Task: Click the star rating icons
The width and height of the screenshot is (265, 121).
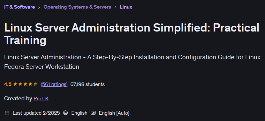Action: pyautogui.click(x=25, y=84)
